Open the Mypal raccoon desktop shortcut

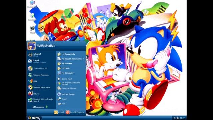(x=32, y=30)
